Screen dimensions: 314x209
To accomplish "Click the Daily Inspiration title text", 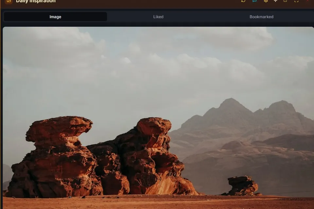I will (x=36, y=1).
